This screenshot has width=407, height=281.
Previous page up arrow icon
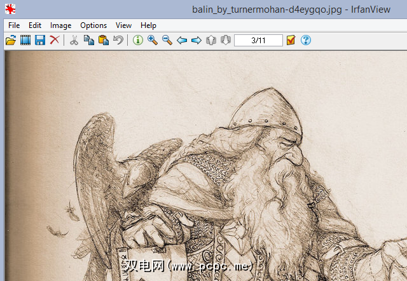[x=211, y=40]
